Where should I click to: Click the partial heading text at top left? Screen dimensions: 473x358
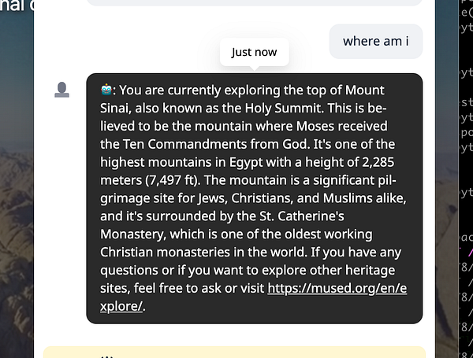coord(16,8)
